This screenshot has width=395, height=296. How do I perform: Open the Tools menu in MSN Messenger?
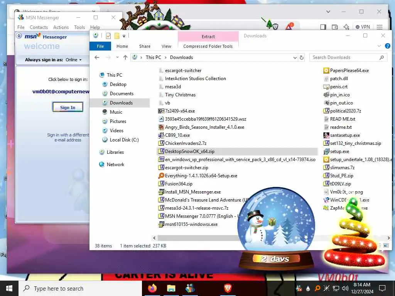pos(79,27)
